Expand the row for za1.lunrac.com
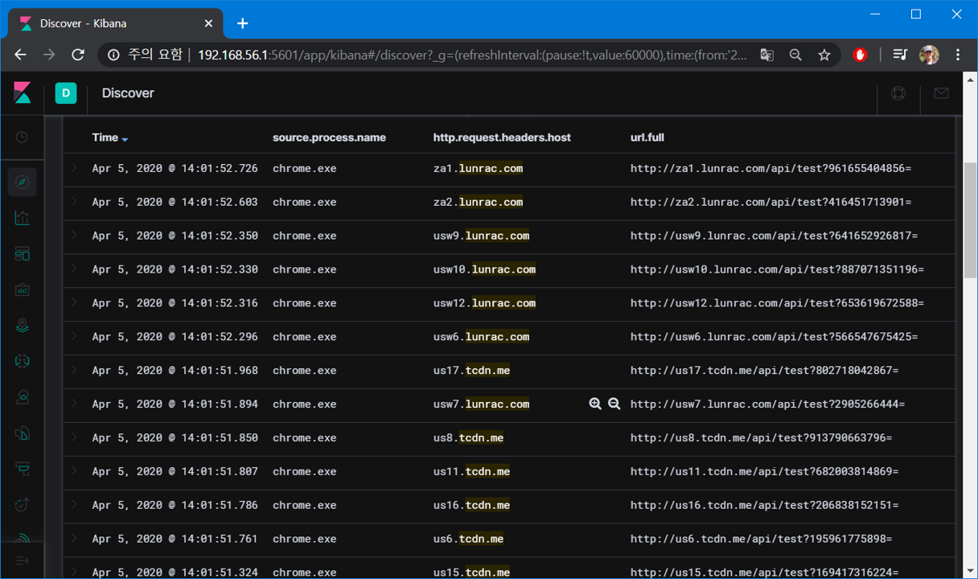This screenshot has height=579, width=978. pyautogui.click(x=74, y=168)
